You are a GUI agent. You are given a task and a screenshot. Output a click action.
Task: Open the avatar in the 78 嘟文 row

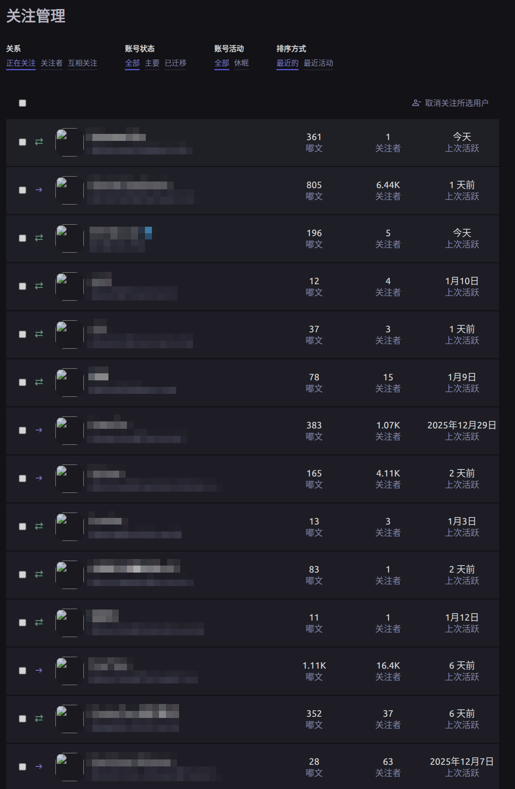(x=69, y=382)
